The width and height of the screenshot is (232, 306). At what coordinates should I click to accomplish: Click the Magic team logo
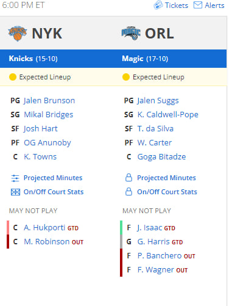click(131, 33)
